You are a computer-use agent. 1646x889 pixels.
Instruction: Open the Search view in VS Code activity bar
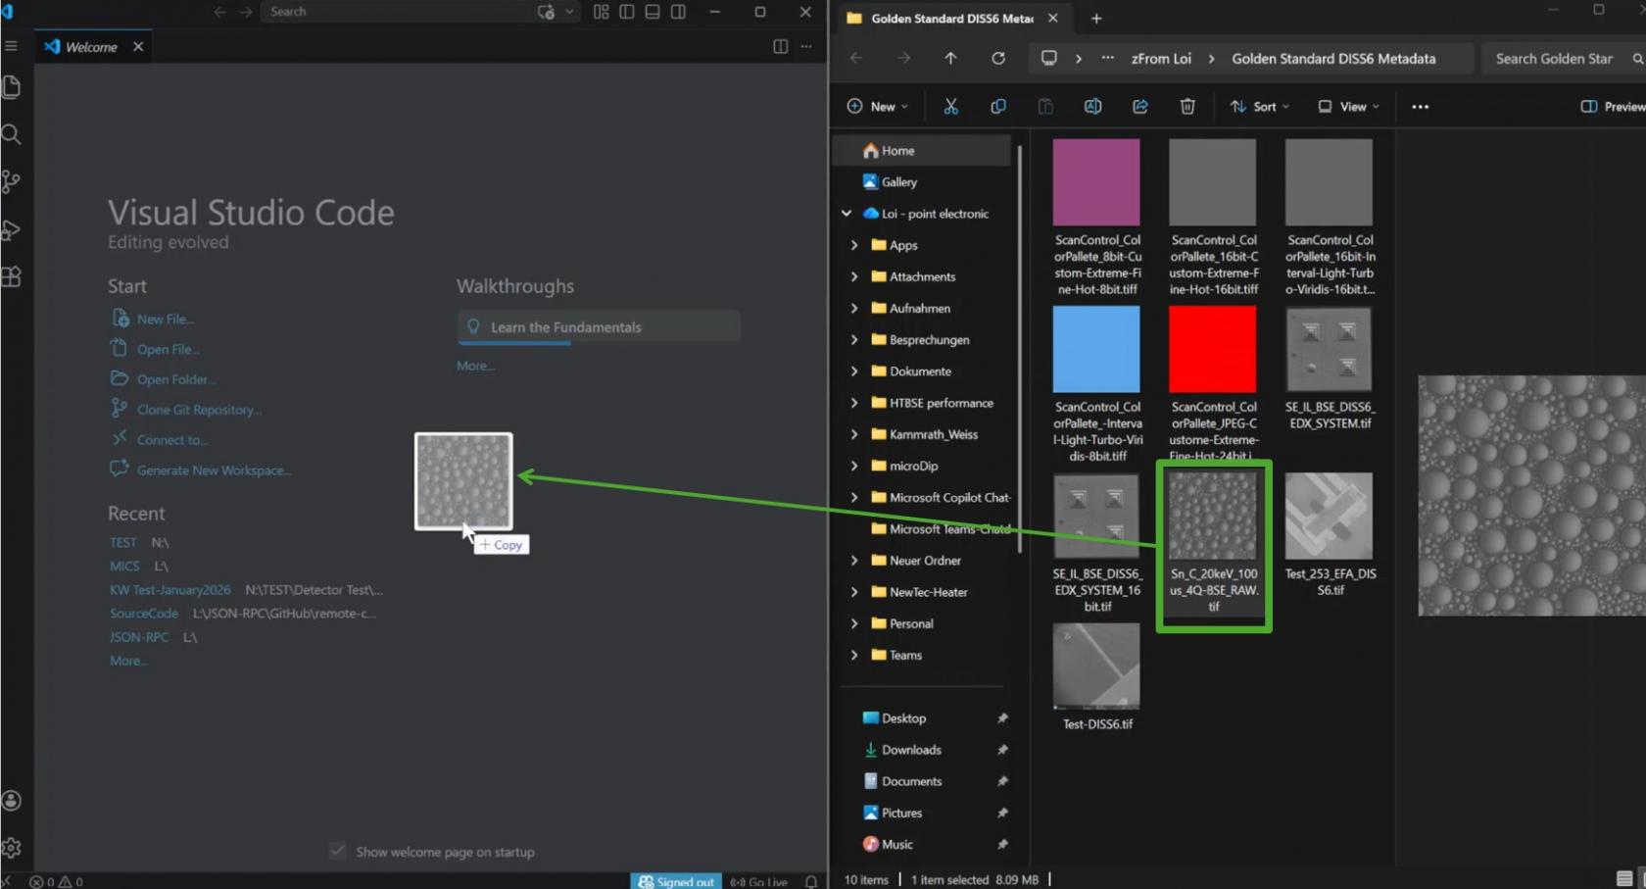click(x=12, y=134)
